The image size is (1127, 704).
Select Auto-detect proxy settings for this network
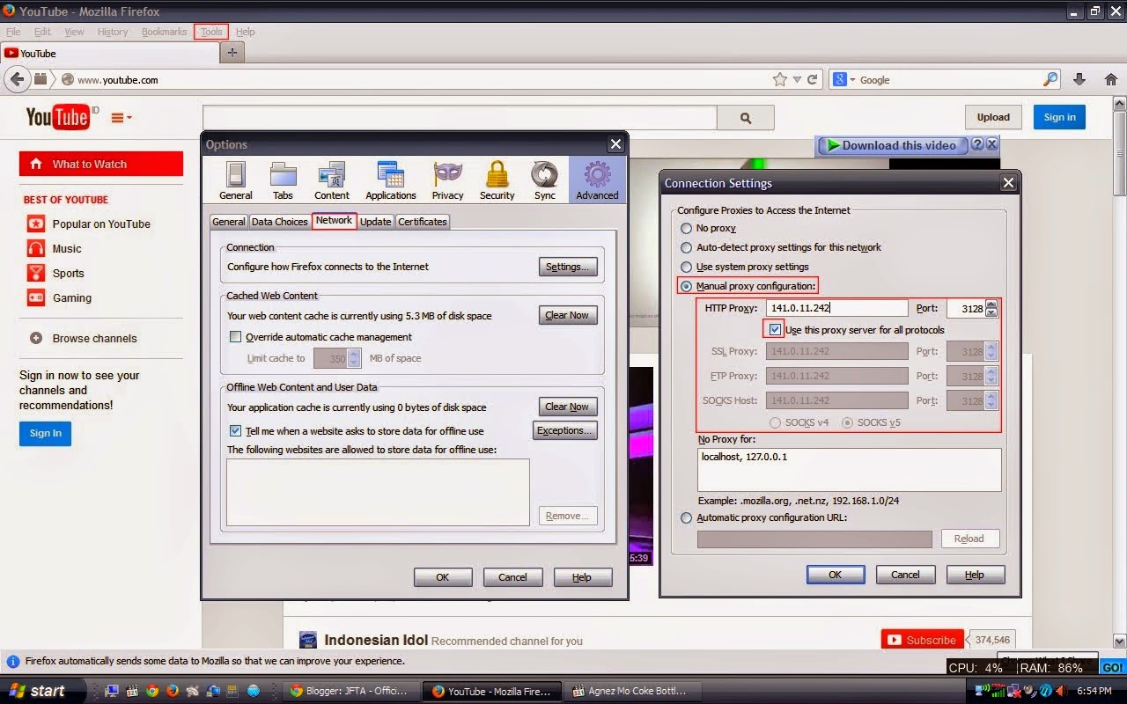click(687, 247)
